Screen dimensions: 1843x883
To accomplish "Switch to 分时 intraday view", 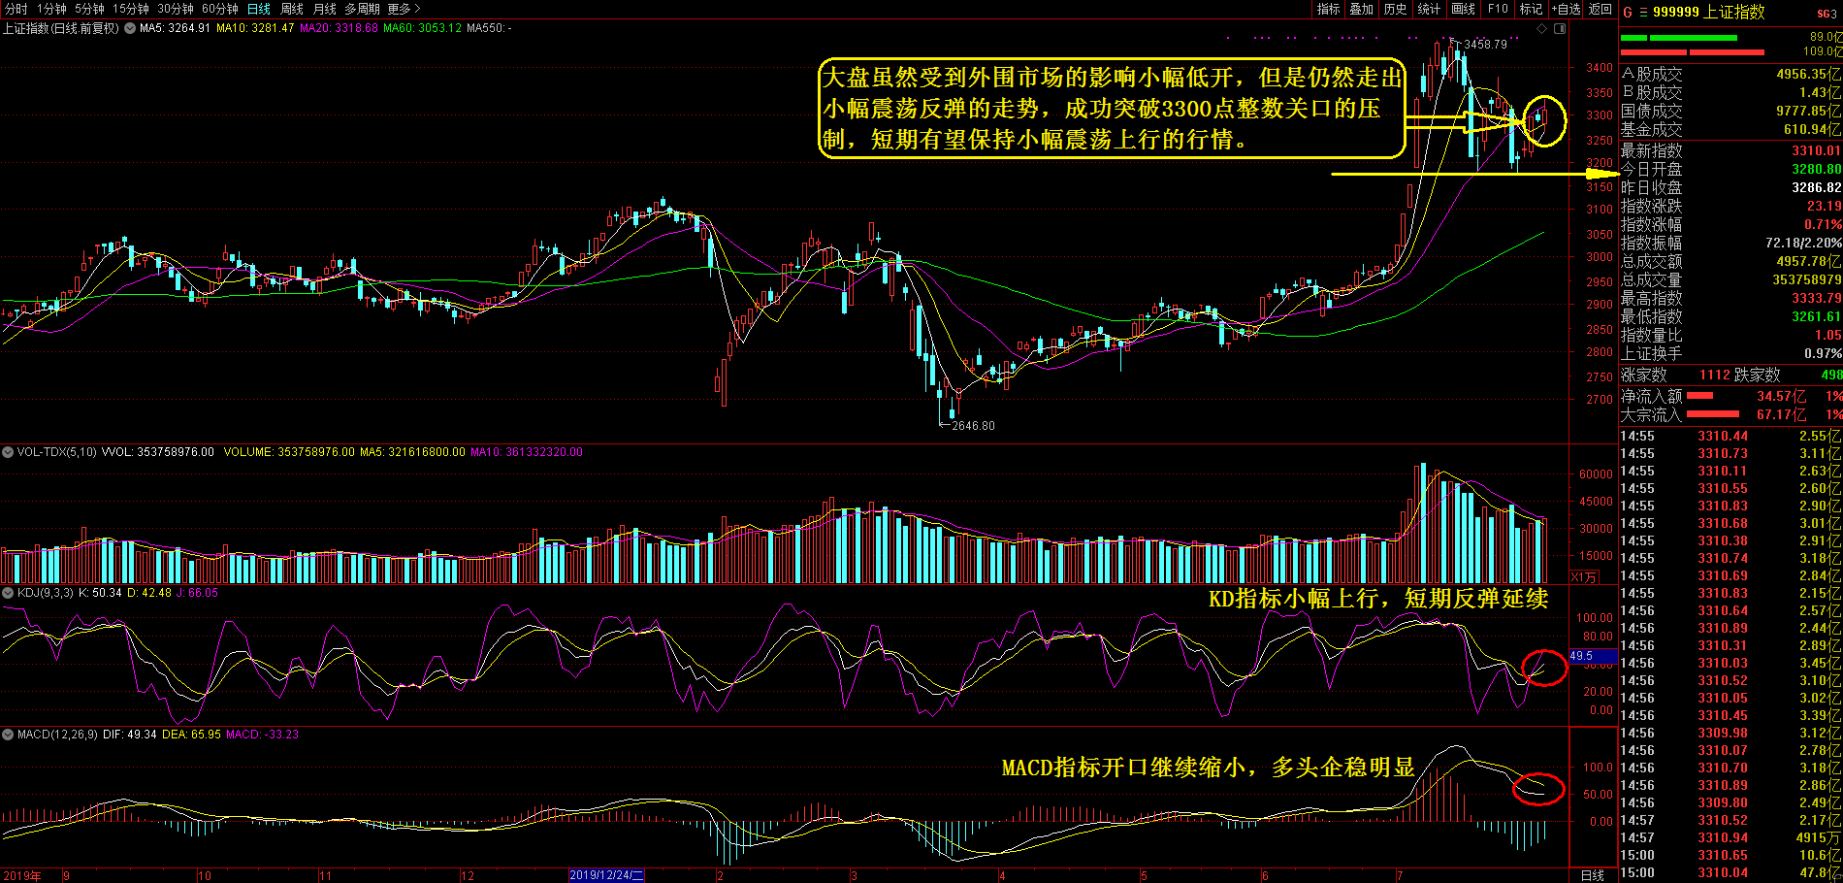I will (x=16, y=9).
